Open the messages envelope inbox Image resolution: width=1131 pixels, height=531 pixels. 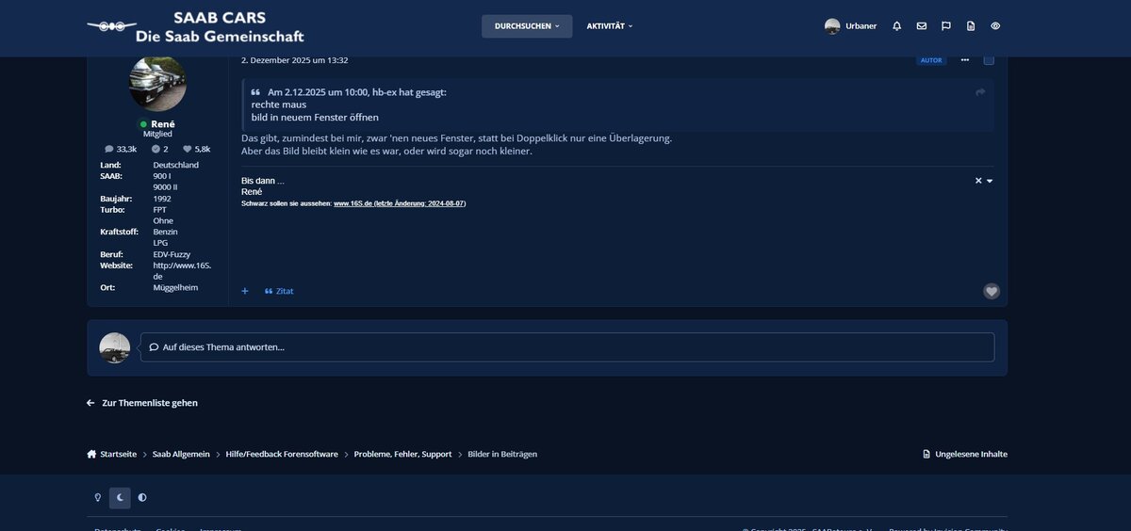(922, 26)
